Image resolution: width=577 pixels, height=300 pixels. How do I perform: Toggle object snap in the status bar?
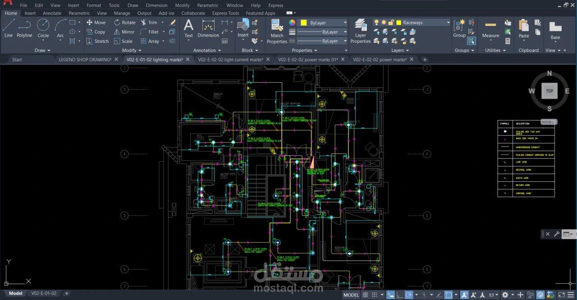[449, 295]
